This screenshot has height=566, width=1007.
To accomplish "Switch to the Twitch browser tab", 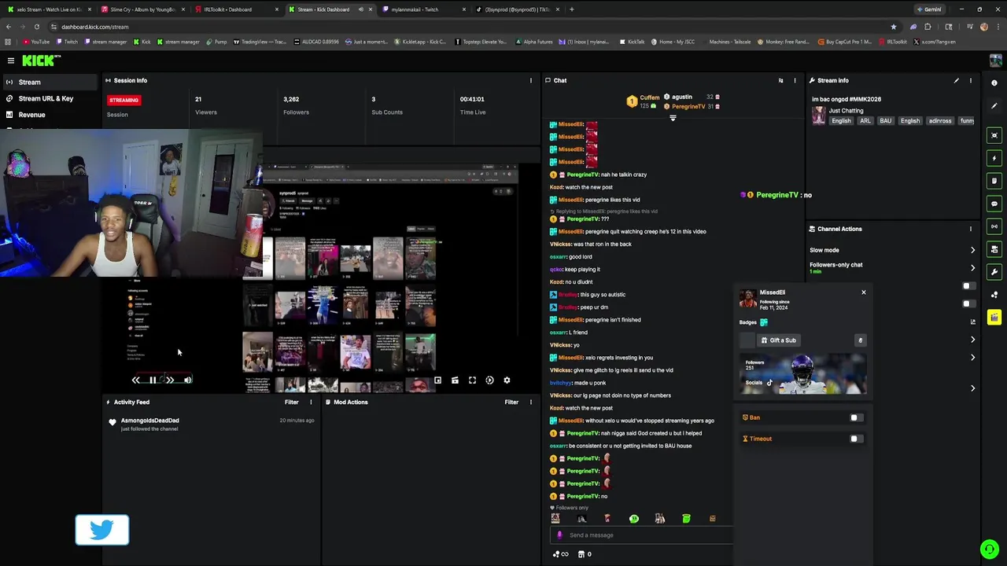I will (422, 9).
